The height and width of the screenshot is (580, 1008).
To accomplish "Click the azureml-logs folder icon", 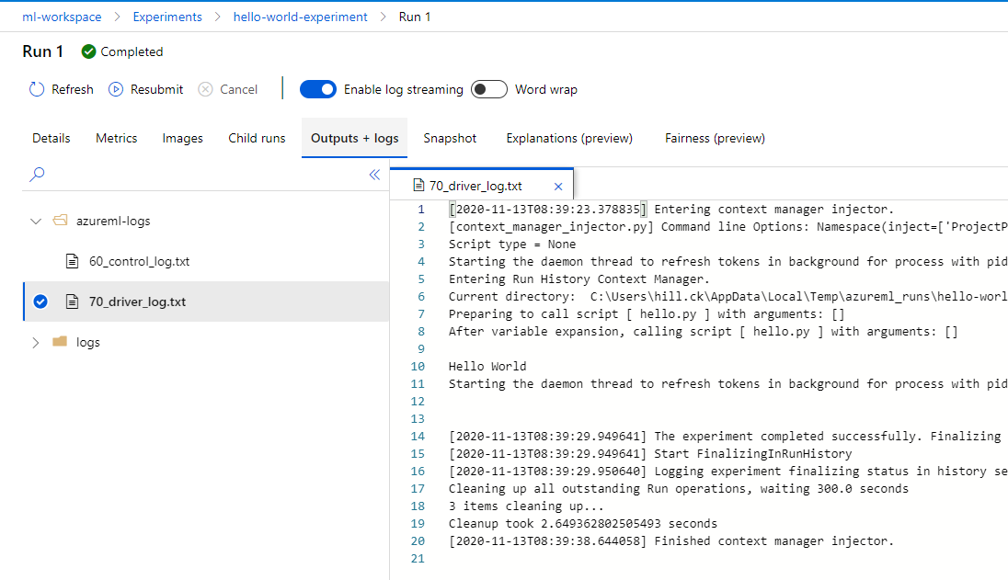I will pos(60,221).
